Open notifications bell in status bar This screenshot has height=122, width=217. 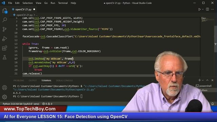coord(213,104)
